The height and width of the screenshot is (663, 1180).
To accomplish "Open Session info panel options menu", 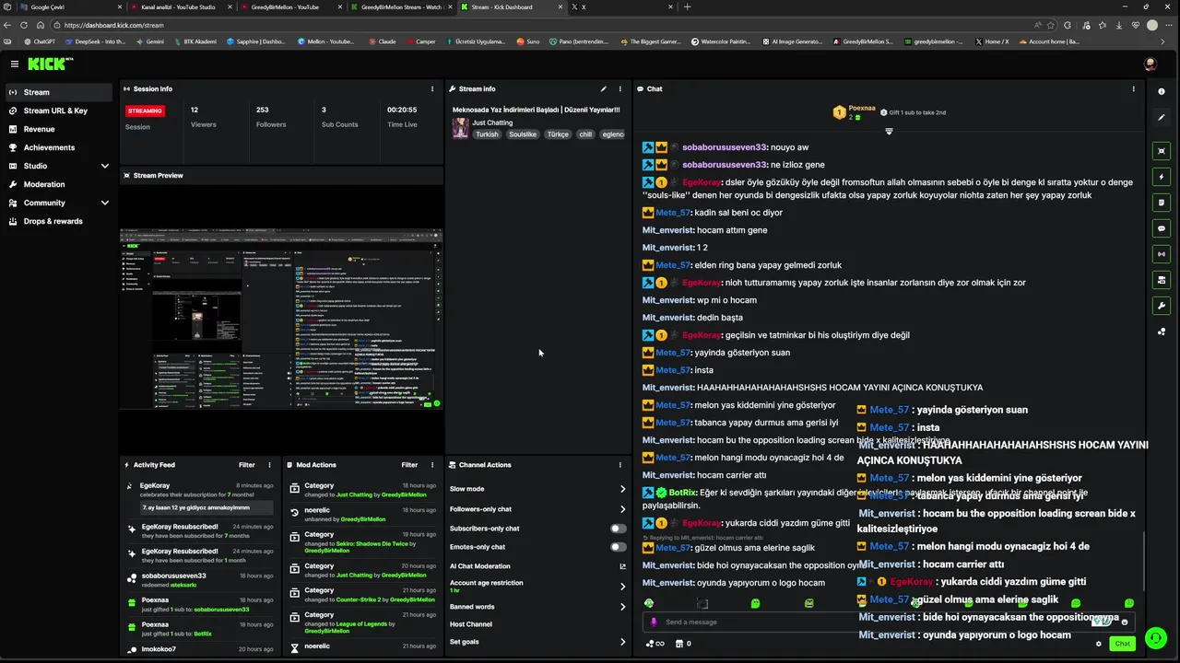I will point(431,89).
